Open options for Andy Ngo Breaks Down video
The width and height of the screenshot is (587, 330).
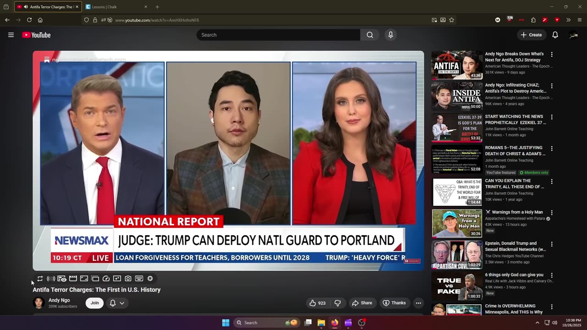click(x=552, y=54)
